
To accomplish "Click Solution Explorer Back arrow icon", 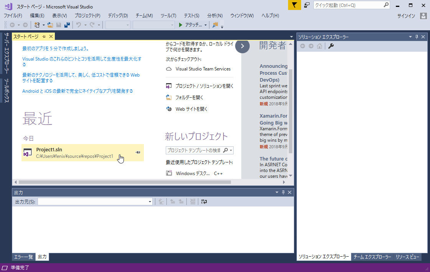I will (303, 46).
